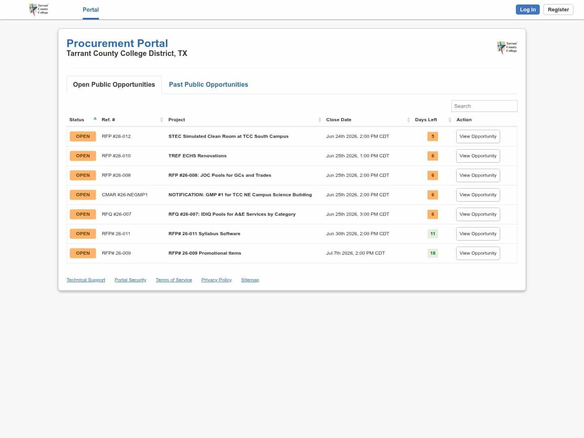Click close date Jul 7th 2026, 2:00 PM CDT

(356, 253)
